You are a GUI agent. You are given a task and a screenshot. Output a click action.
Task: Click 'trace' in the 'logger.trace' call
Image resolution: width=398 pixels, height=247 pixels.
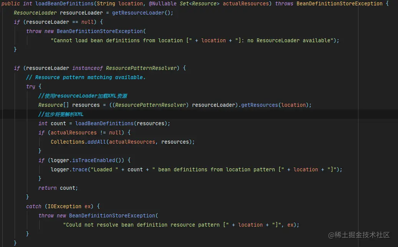click(x=80, y=169)
